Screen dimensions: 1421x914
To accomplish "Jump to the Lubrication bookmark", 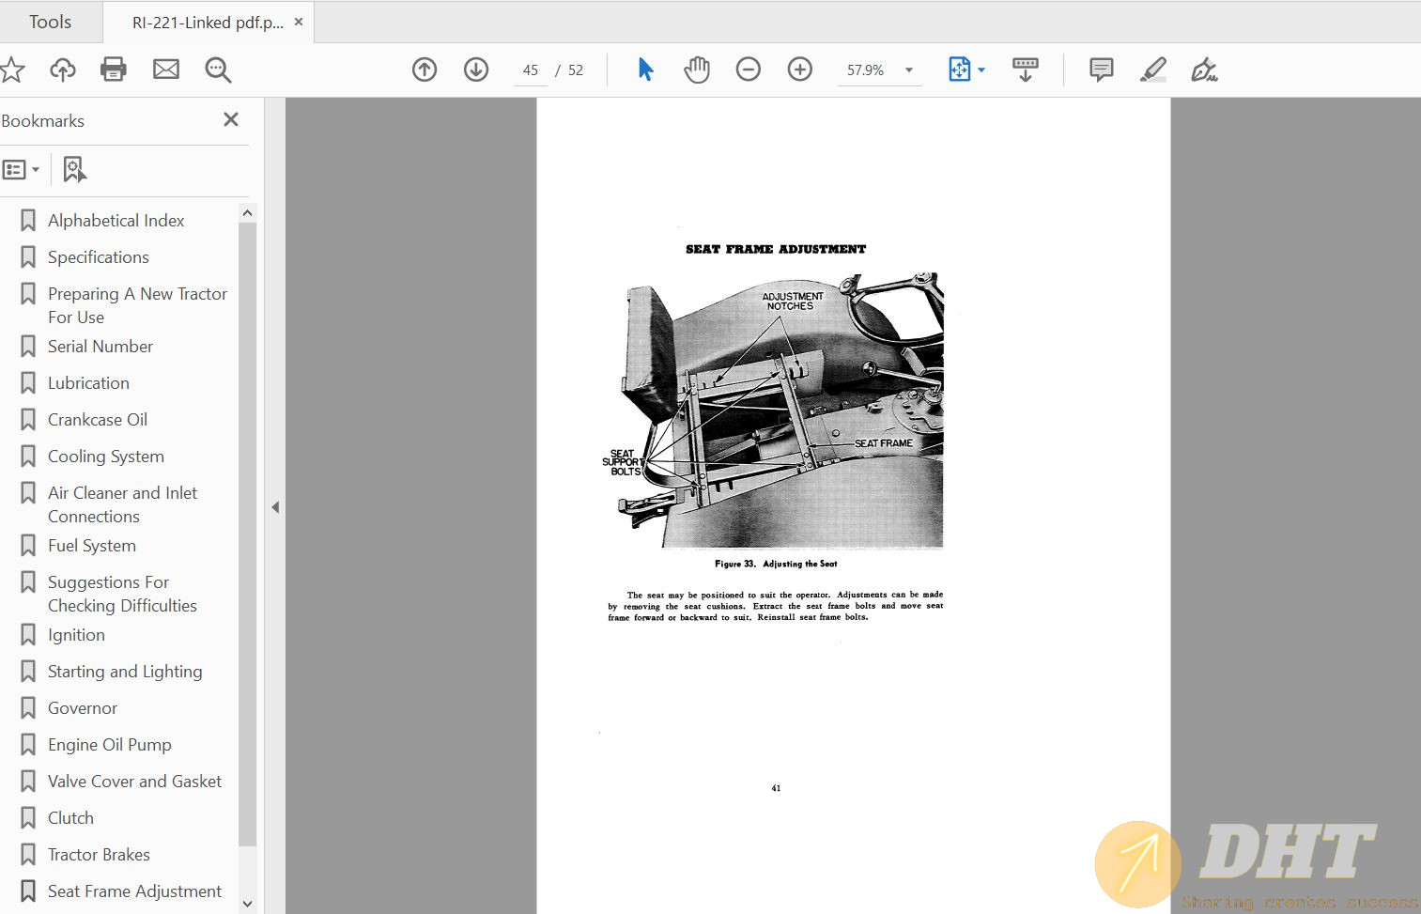I will click(88, 383).
